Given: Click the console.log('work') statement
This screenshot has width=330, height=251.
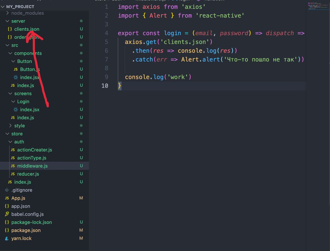Looking at the screenshot, I should (x=158, y=77).
